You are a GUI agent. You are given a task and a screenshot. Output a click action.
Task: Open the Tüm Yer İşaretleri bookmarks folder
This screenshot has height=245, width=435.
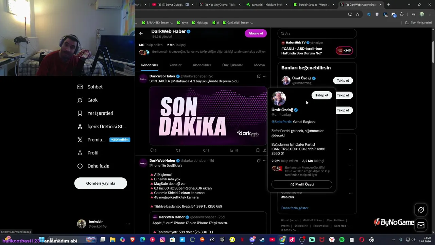[x=419, y=22]
